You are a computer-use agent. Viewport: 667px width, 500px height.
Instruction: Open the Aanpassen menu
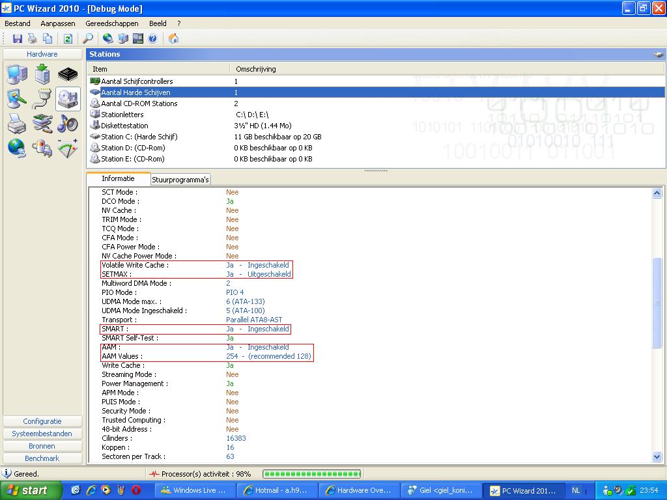[58, 23]
